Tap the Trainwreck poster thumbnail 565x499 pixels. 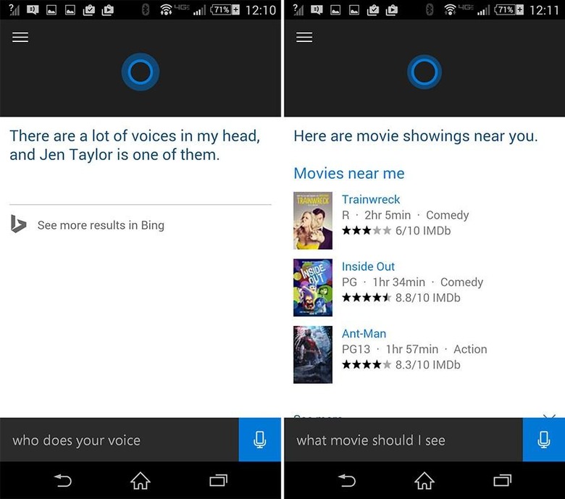click(x=313, y=220)
